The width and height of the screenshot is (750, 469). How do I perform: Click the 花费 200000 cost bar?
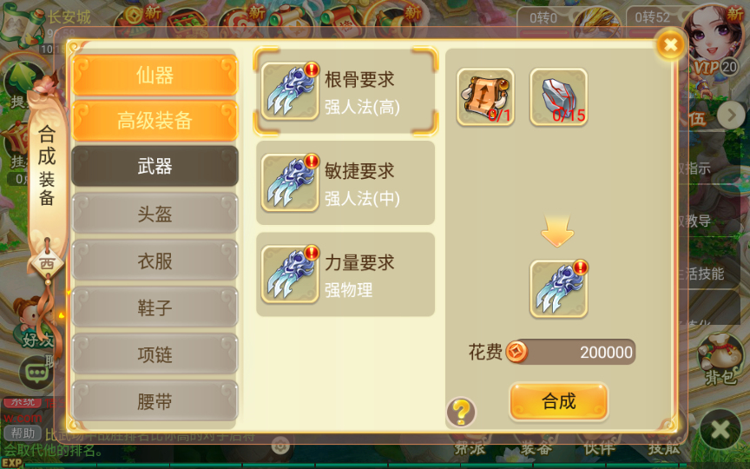572,353
